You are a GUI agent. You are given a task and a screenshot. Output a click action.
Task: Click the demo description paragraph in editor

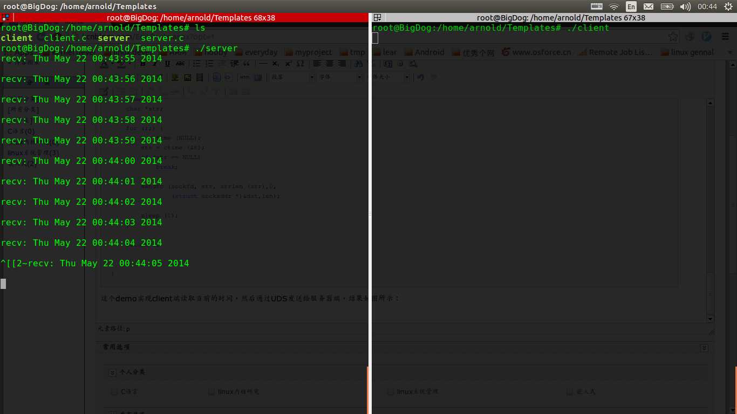point(250,298)
